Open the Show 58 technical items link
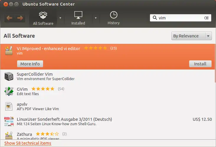 tap(28, 143)
